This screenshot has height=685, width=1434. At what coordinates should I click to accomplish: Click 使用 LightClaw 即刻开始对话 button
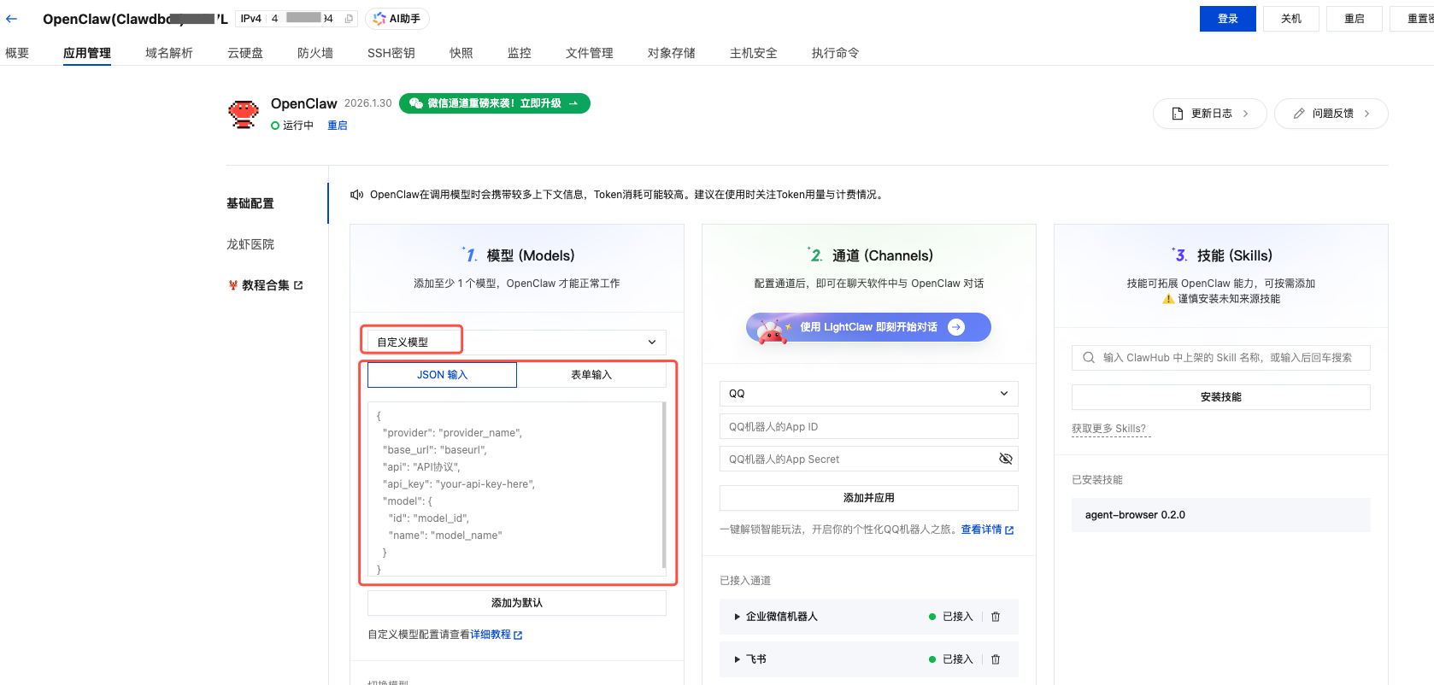coord(869,327)
